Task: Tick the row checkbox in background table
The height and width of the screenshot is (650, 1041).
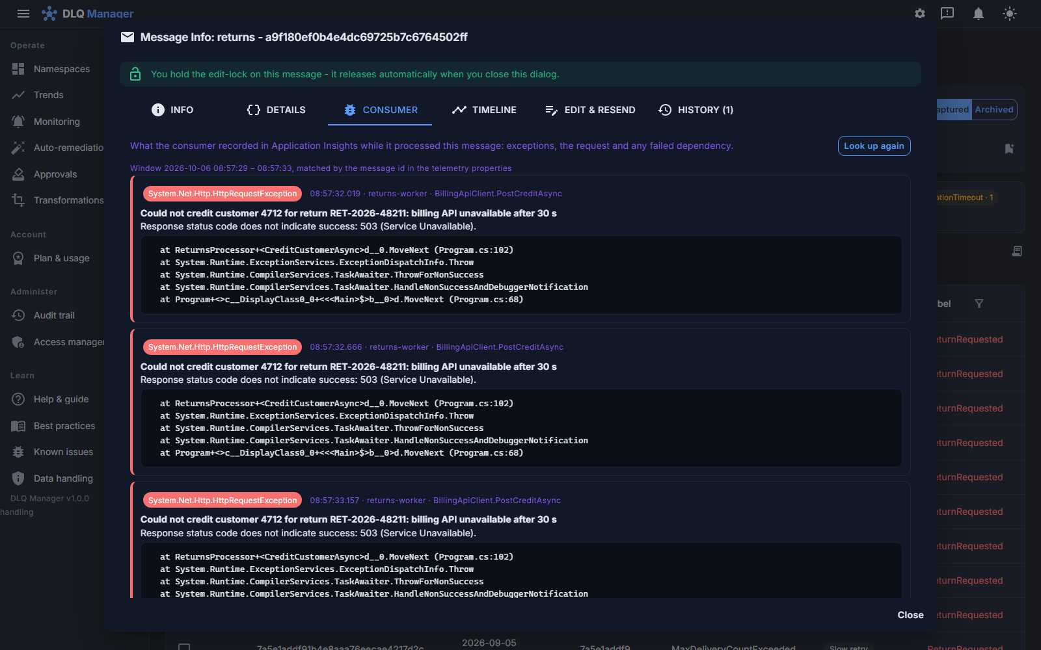Action: pyautogui.click(x=184, y=647)
